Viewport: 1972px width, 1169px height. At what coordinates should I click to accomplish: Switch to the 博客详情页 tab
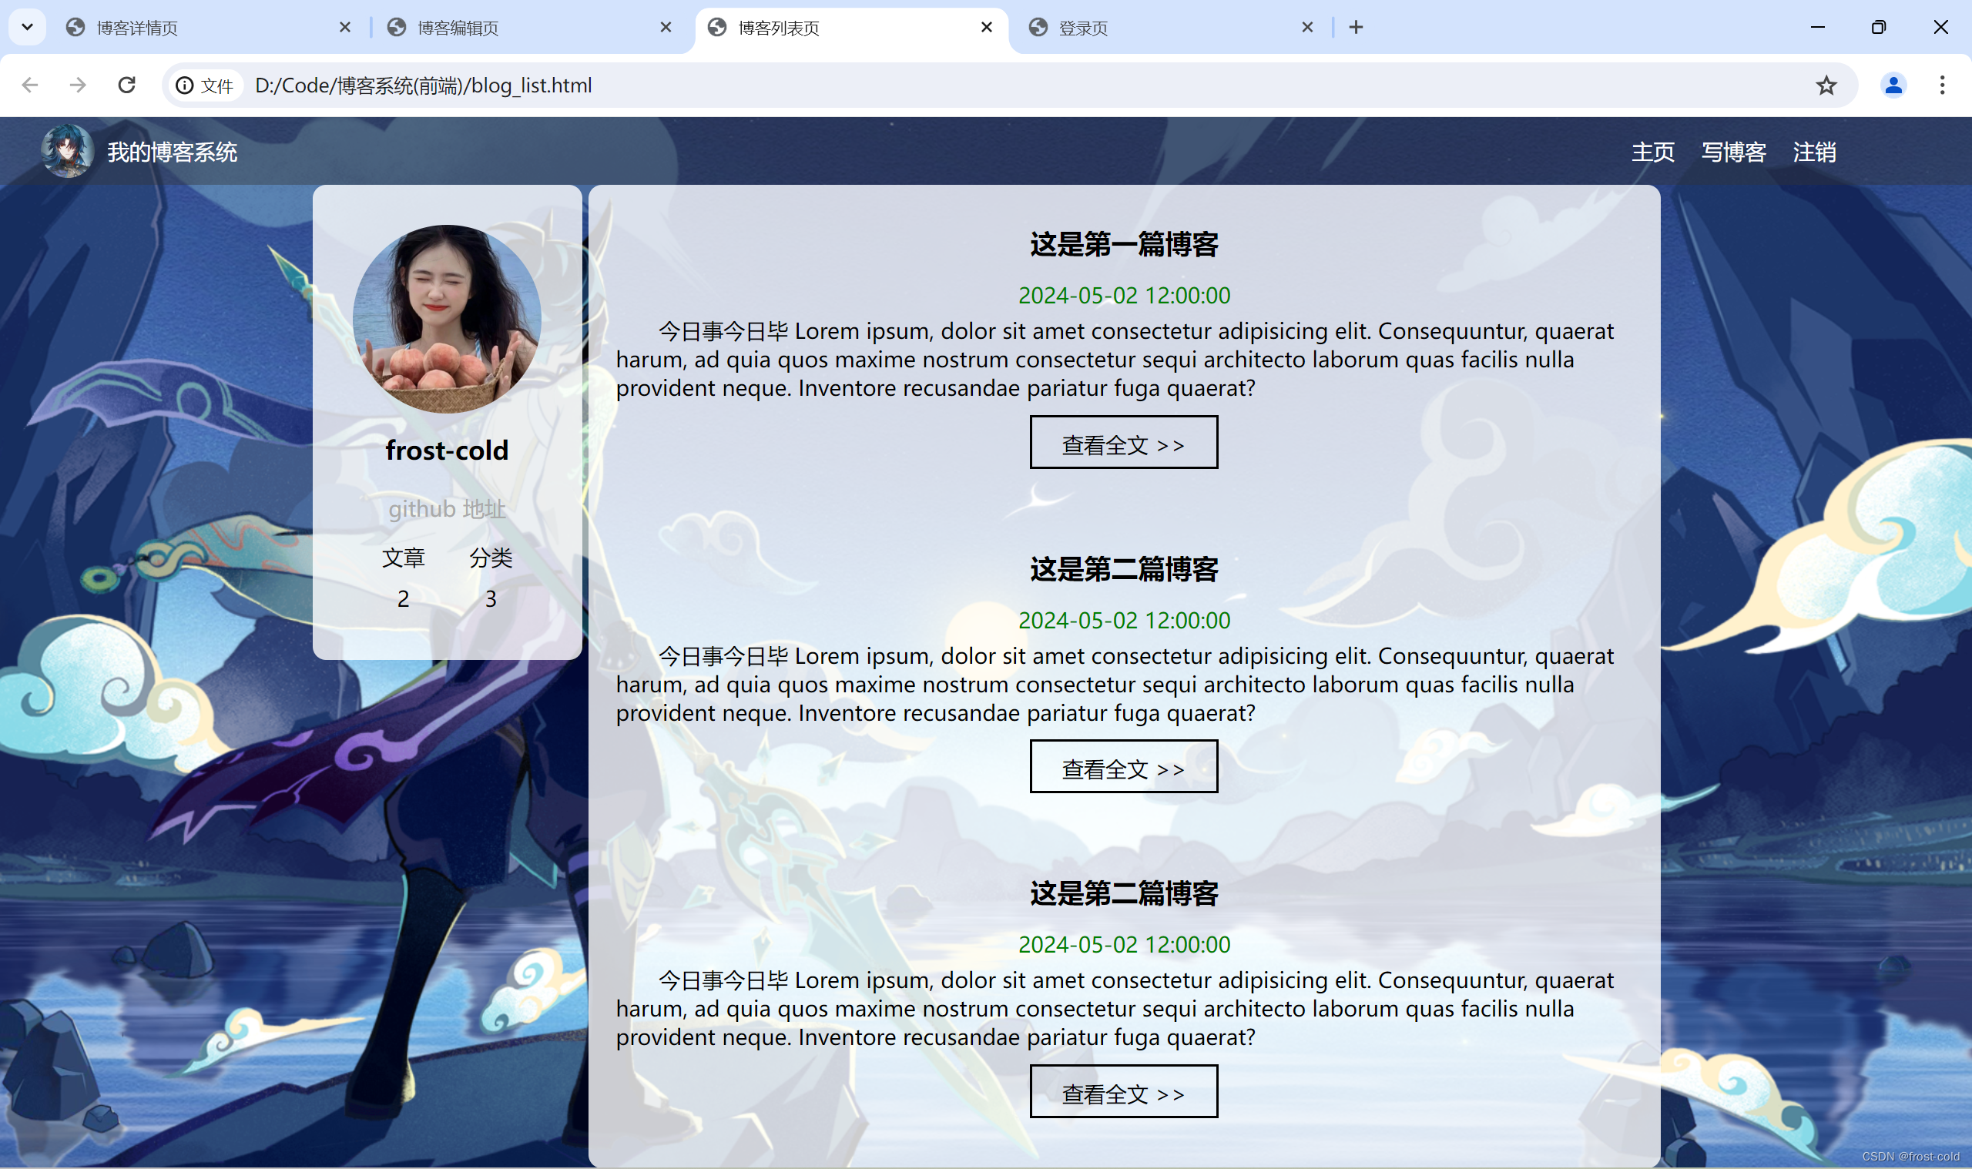(210, 28)
